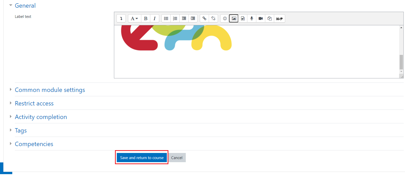Viewport: 405px width, 179px height.
Task: Expand the Common module settings arrow
Action: pyautogui.click(x=11, y=89)
